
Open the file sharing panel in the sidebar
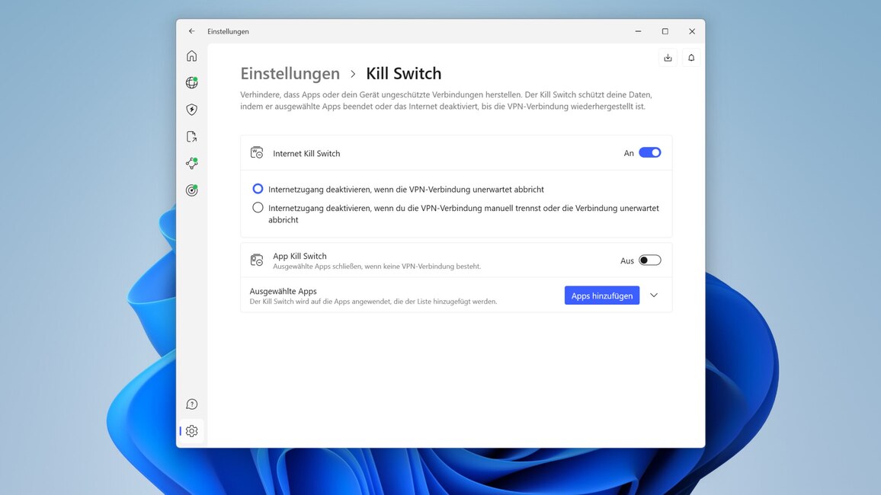pyautogui.click(x=191, y=136)
